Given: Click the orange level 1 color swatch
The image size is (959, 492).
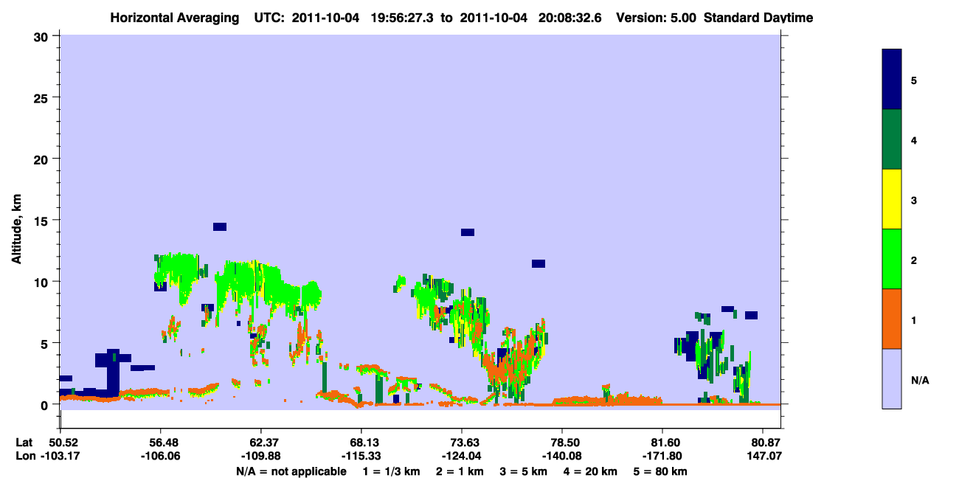Looking at the screenshot, I should [x=892, y=319].
